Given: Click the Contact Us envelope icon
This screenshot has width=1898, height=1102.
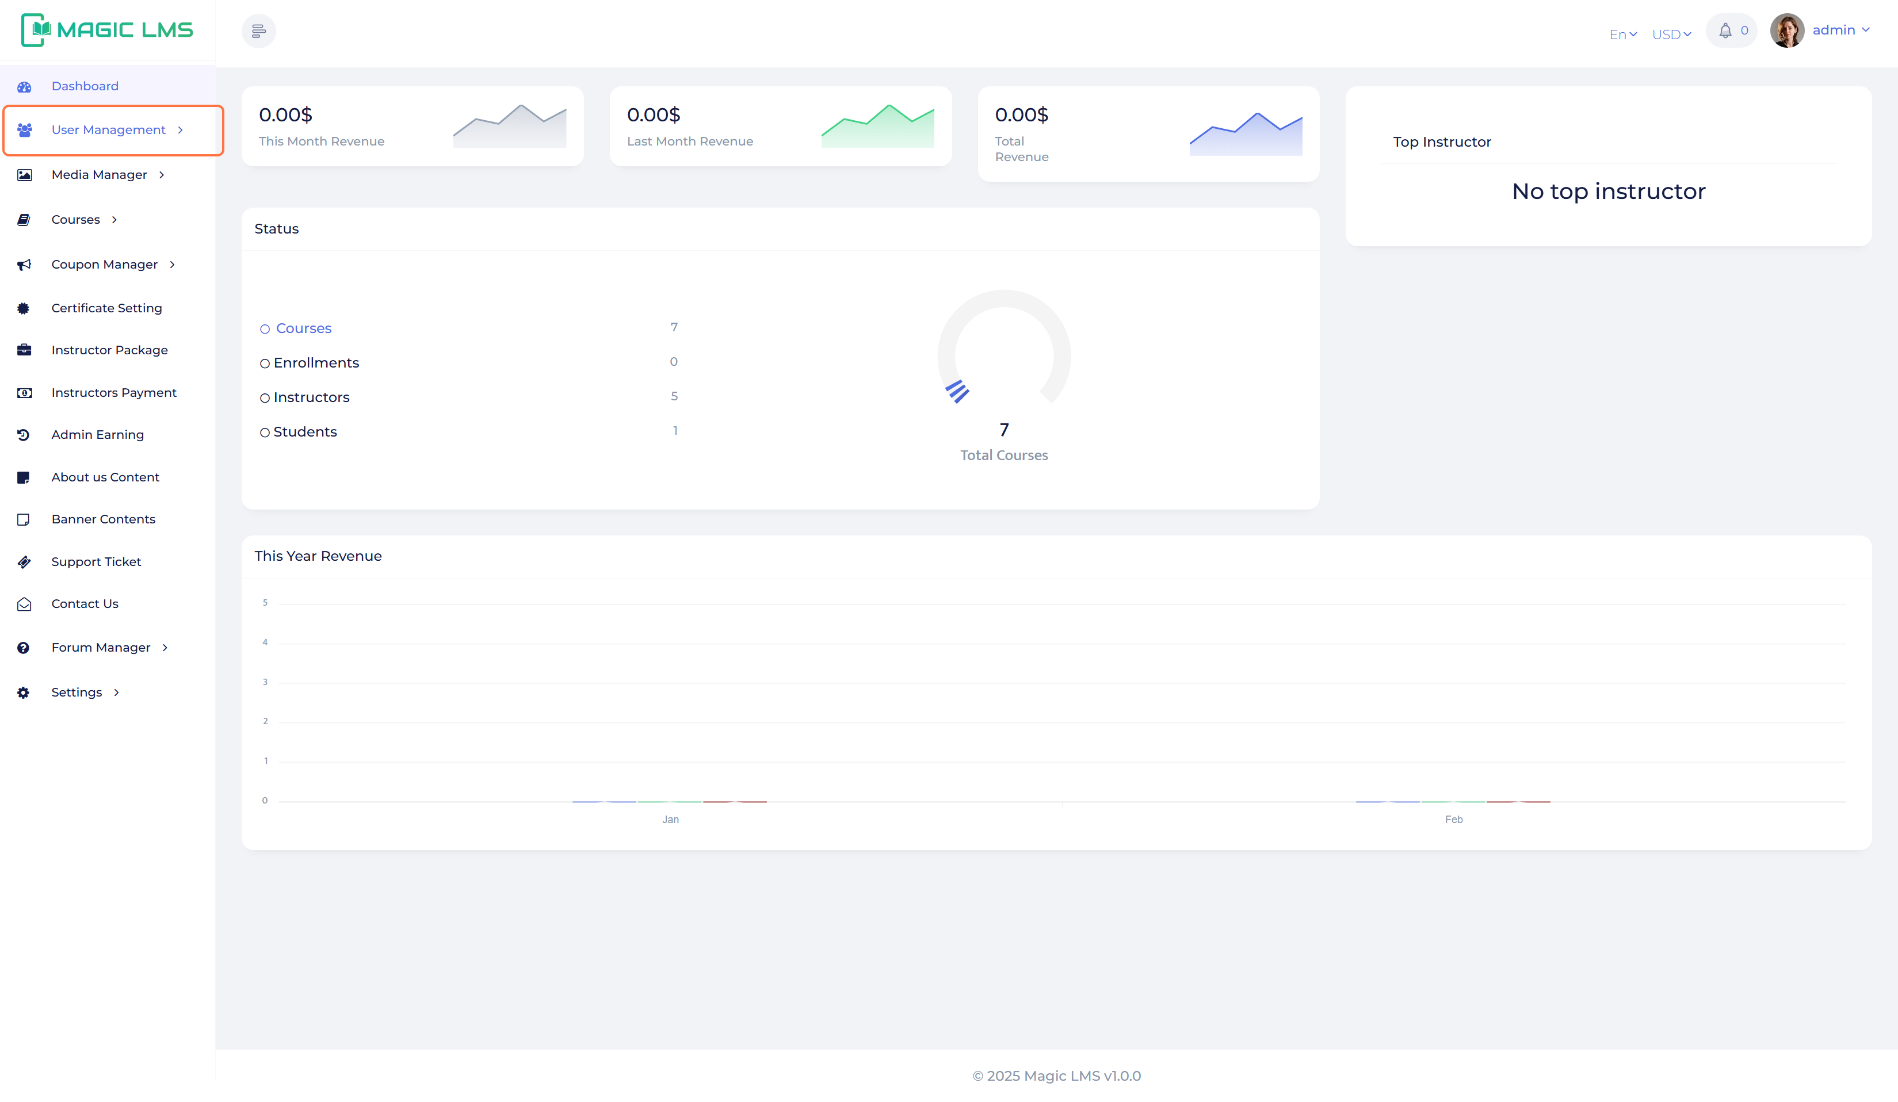Looking at the screenshot, I should coord(24,604).
